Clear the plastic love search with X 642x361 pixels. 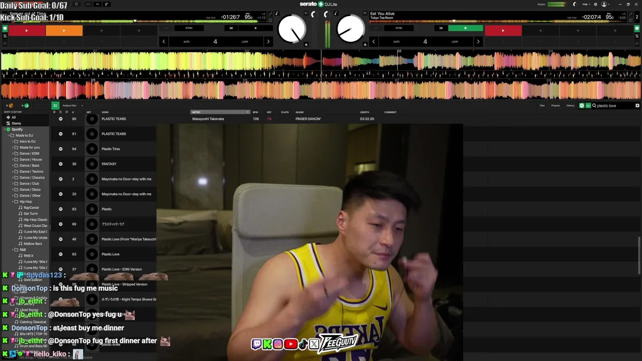click(x=637, y=106)
